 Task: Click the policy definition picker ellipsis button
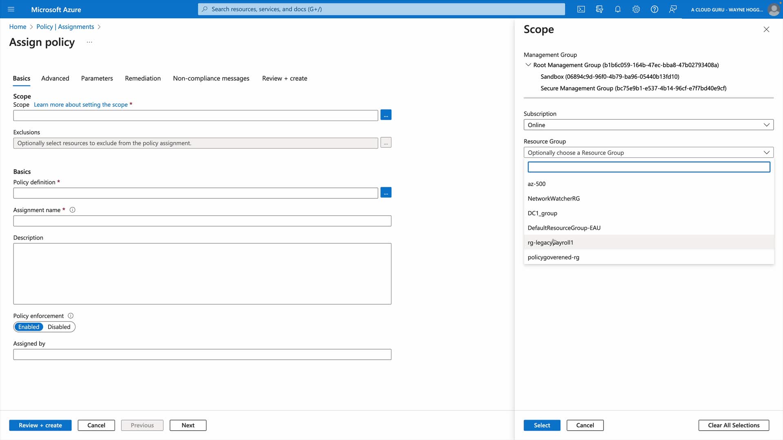(x=386, y=193)
